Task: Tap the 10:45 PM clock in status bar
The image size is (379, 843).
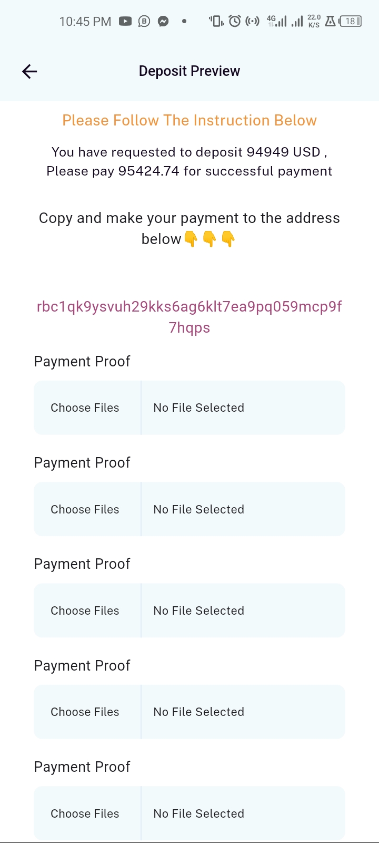Action: click(85, 22)
